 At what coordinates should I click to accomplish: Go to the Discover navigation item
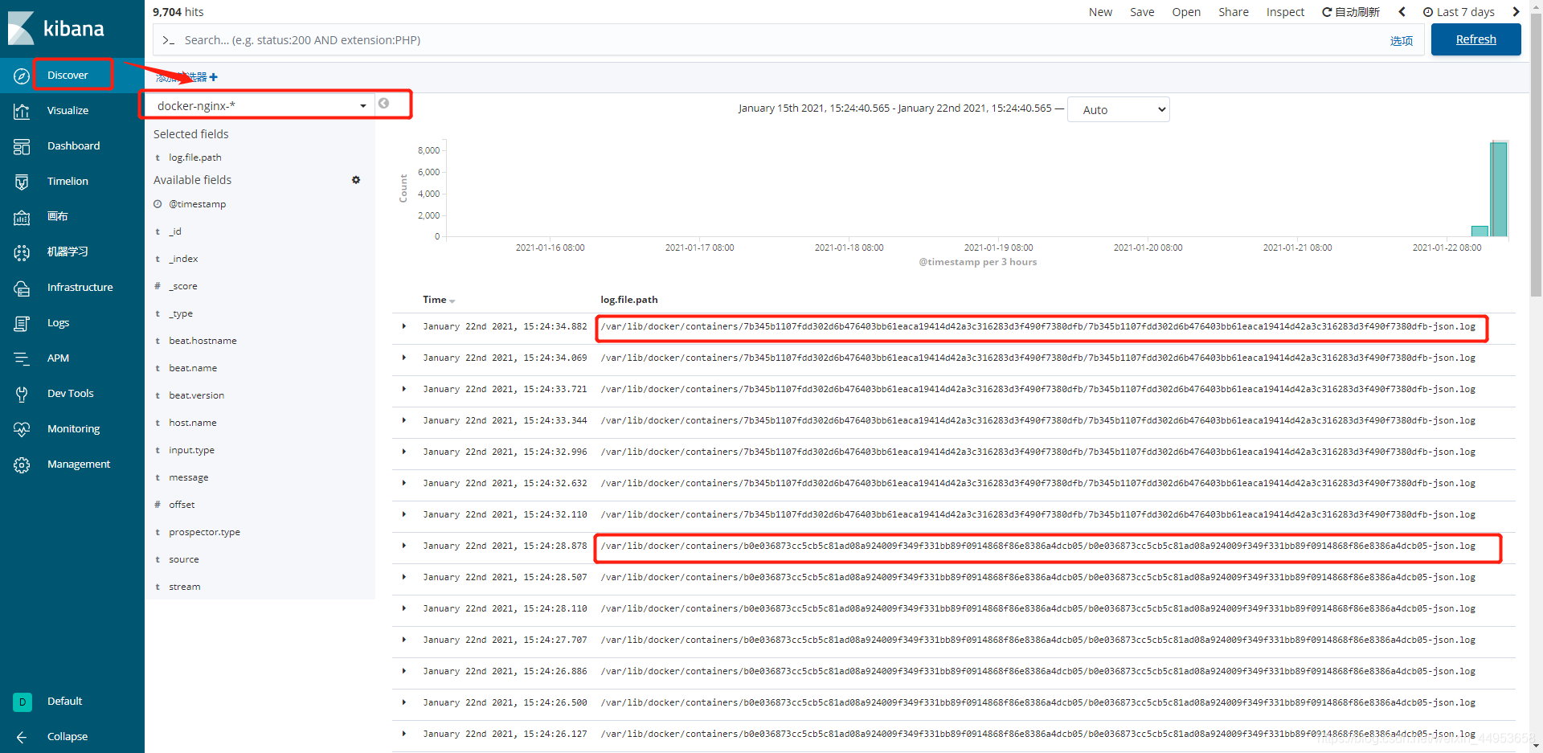tap(68, 76)
